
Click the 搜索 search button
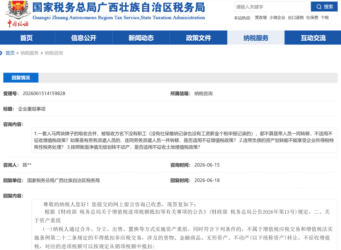coord(324,7)
